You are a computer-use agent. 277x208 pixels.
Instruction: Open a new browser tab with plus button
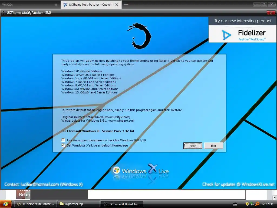(126, 4)
